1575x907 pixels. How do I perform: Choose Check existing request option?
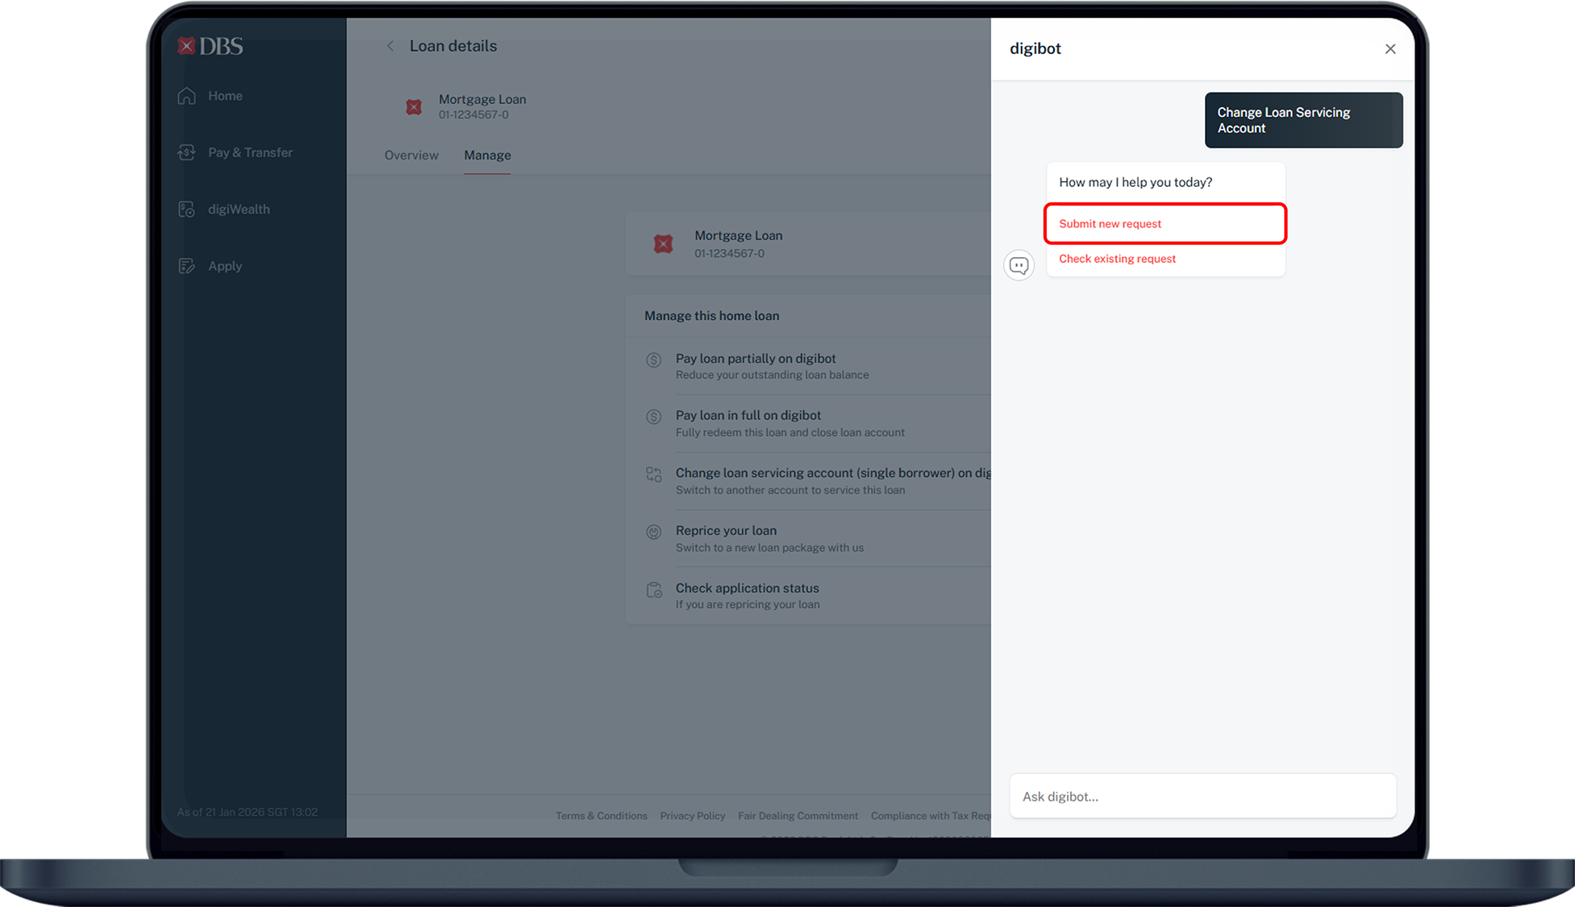(1117, 259)
